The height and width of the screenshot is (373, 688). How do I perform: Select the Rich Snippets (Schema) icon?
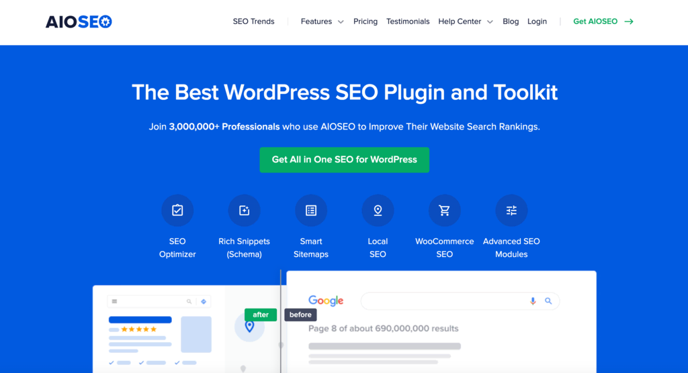coord(244,211)
